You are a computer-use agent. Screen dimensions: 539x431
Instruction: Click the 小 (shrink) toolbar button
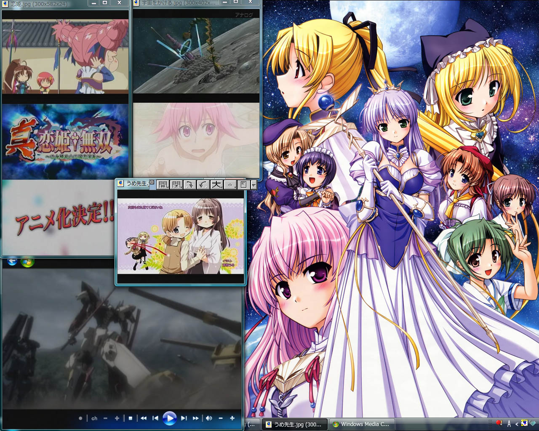pyautogui.click(x=230, y=184)
